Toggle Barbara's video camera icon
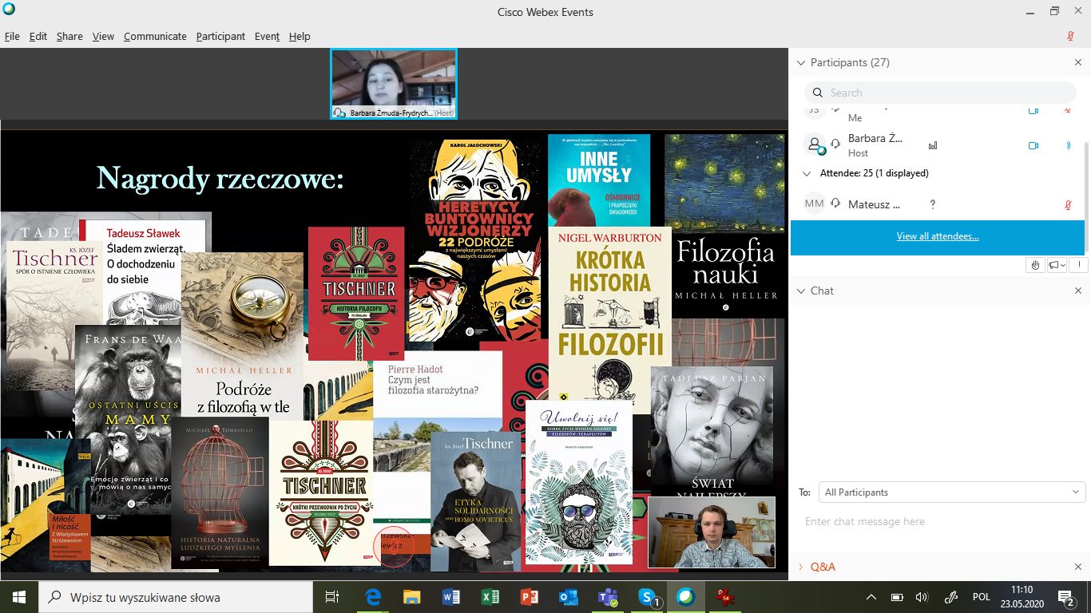 [1033, 145]
